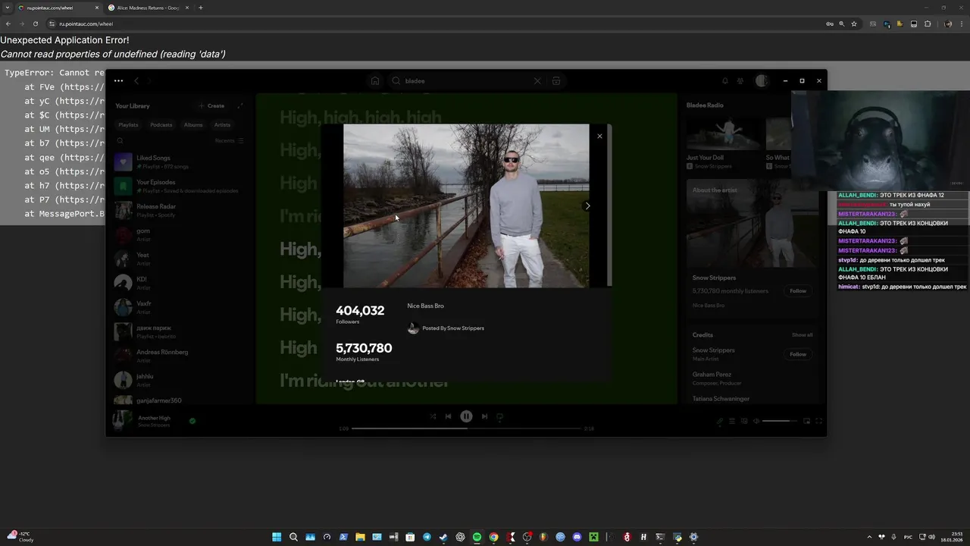Toggle shuffle playback

pos(433,416)
